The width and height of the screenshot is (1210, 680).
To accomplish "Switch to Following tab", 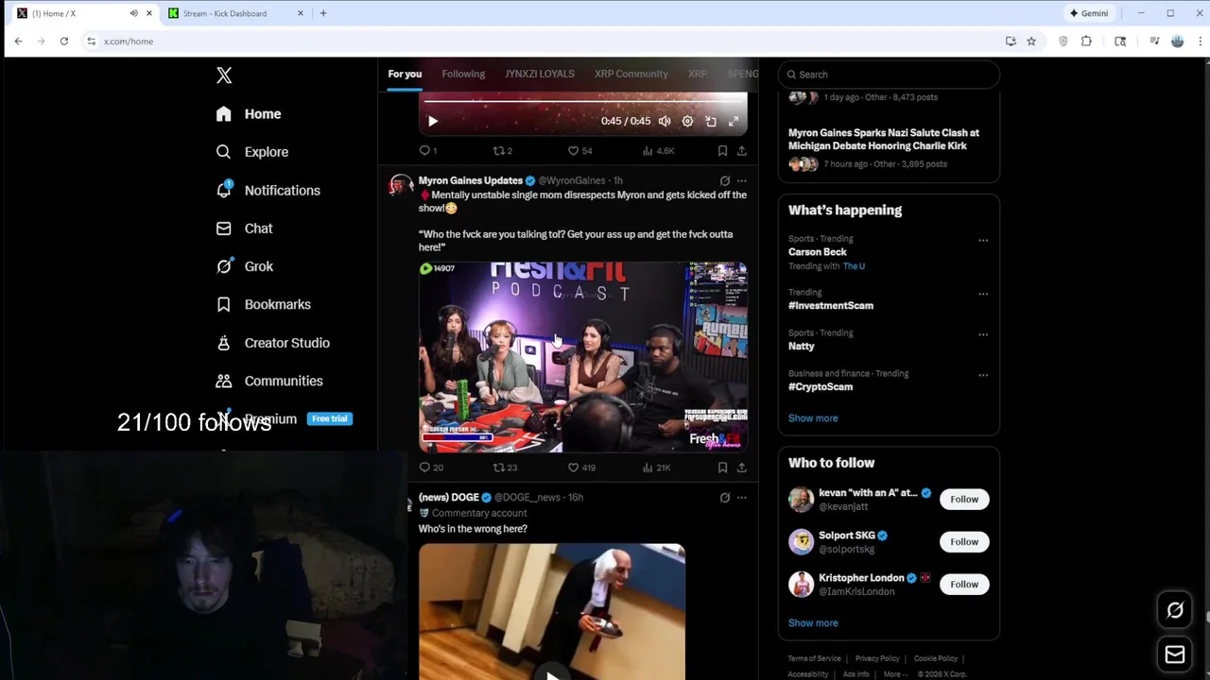I will click(x=463, y=74).
